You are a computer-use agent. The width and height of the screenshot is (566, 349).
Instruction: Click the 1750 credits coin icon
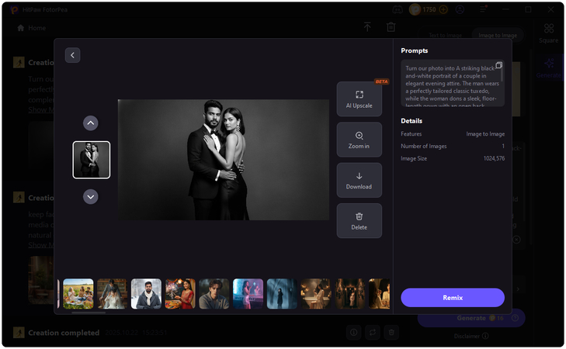[x=415, y=9]
